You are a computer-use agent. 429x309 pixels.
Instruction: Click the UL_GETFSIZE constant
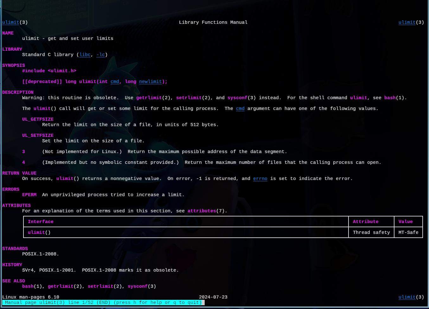(x=38, y=119)
